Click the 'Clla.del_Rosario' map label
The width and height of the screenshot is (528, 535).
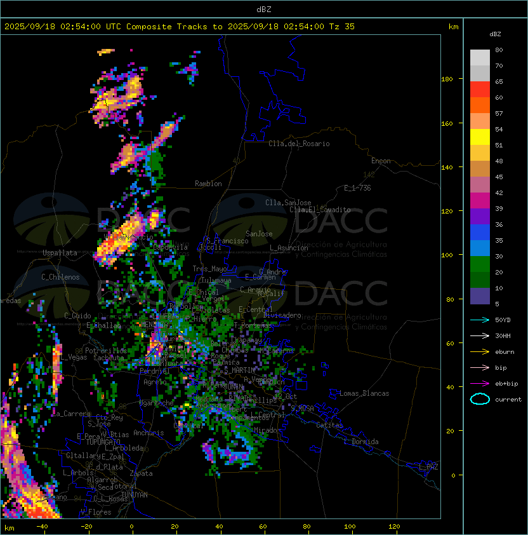[x=299, y=144]
